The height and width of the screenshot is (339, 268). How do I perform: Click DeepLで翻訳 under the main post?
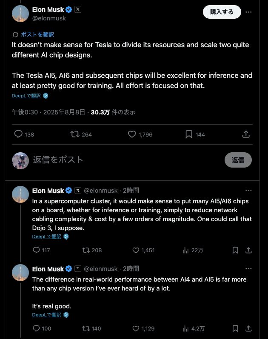(x=26, y=96)
